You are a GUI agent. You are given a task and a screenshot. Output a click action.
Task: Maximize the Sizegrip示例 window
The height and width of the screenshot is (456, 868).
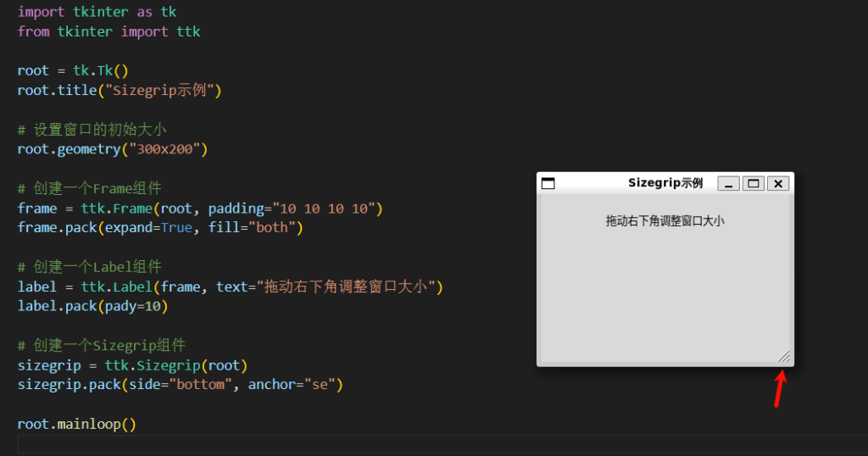753,183
